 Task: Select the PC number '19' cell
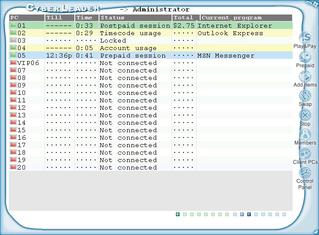coord(22,160)
